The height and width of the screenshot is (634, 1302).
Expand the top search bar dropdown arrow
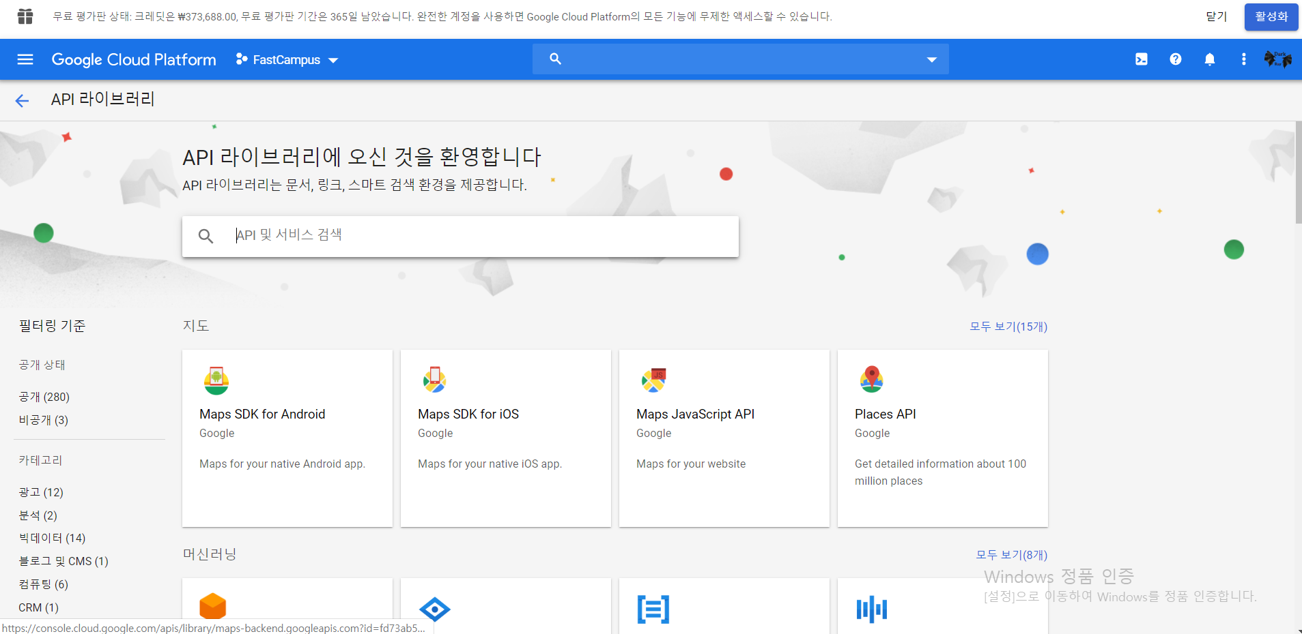click(931, 60)
